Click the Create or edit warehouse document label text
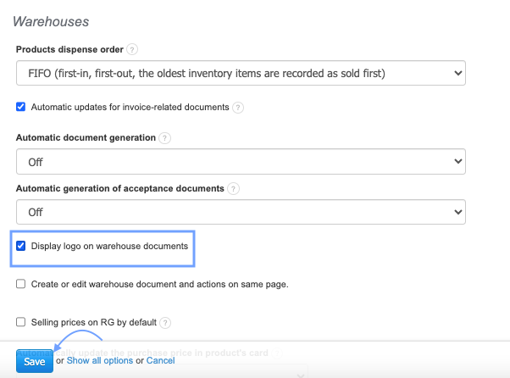 pos(159,284)
